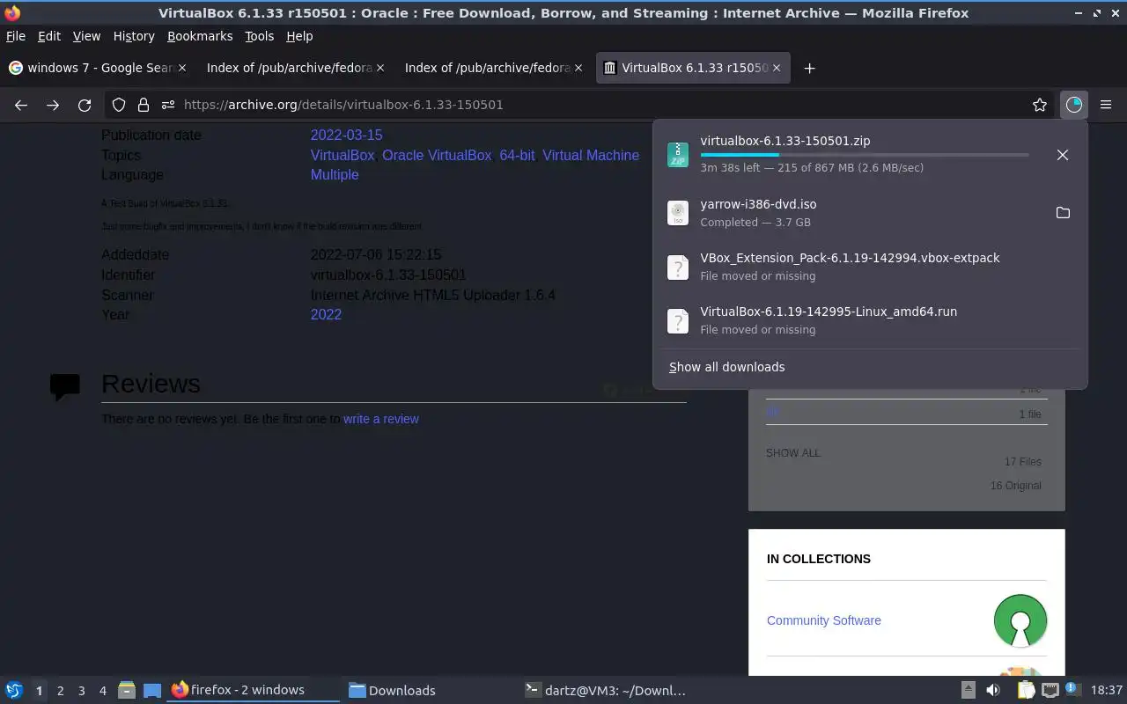Click the identifier text virtualbox-6.1.33-150501
This screenshot has height=704, width=1127.
click(x=388, y=275)
